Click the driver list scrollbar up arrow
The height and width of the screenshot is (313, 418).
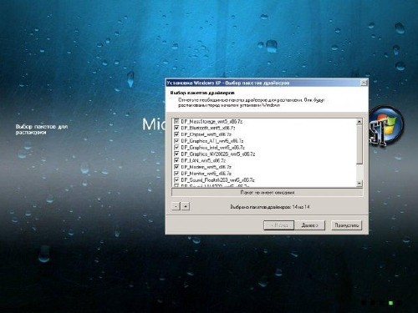tap(359, 122)
